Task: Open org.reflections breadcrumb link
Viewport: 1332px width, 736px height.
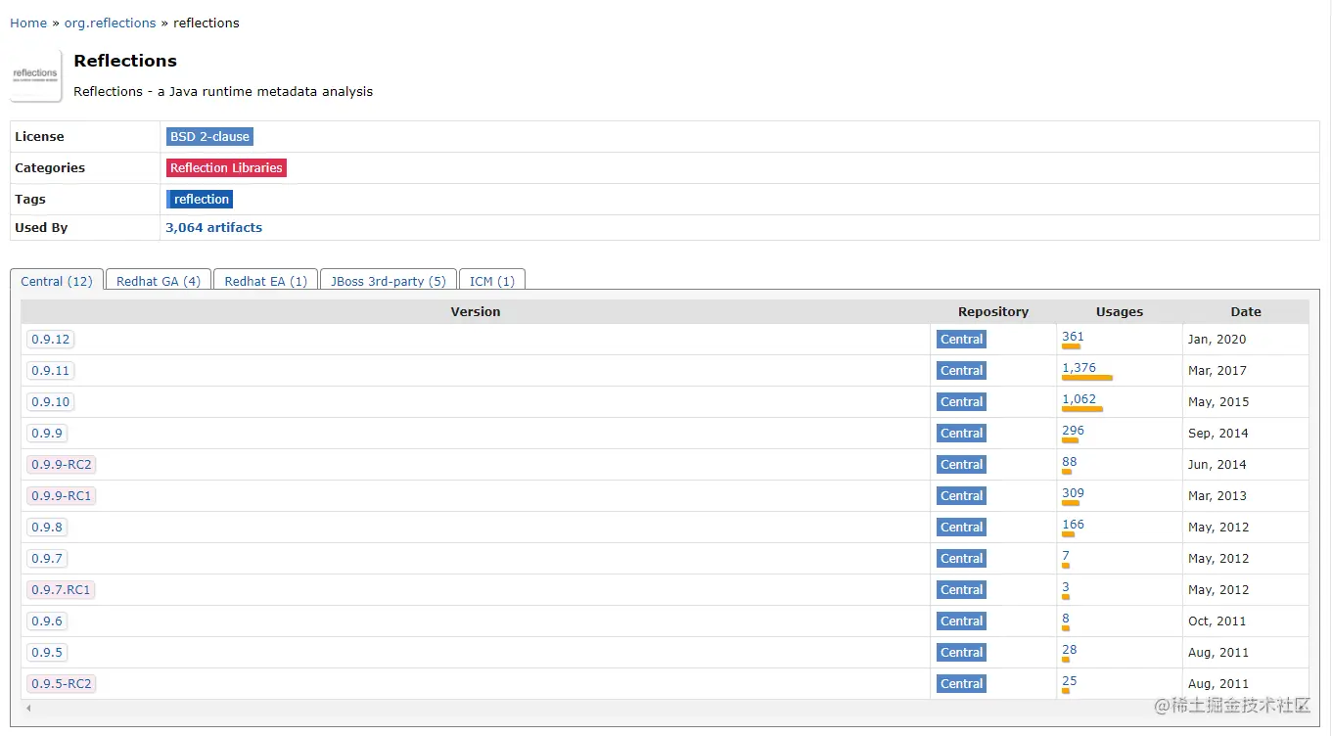Action: click(x=110, y=23)
